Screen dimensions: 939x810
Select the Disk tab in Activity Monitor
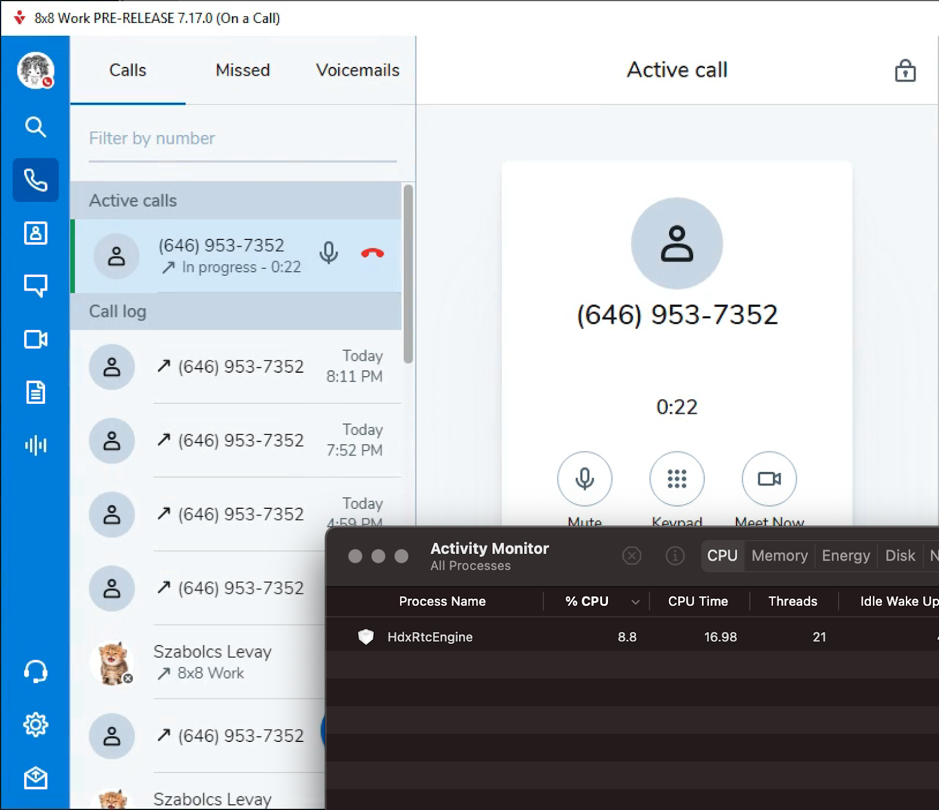(x=900, y=555)
